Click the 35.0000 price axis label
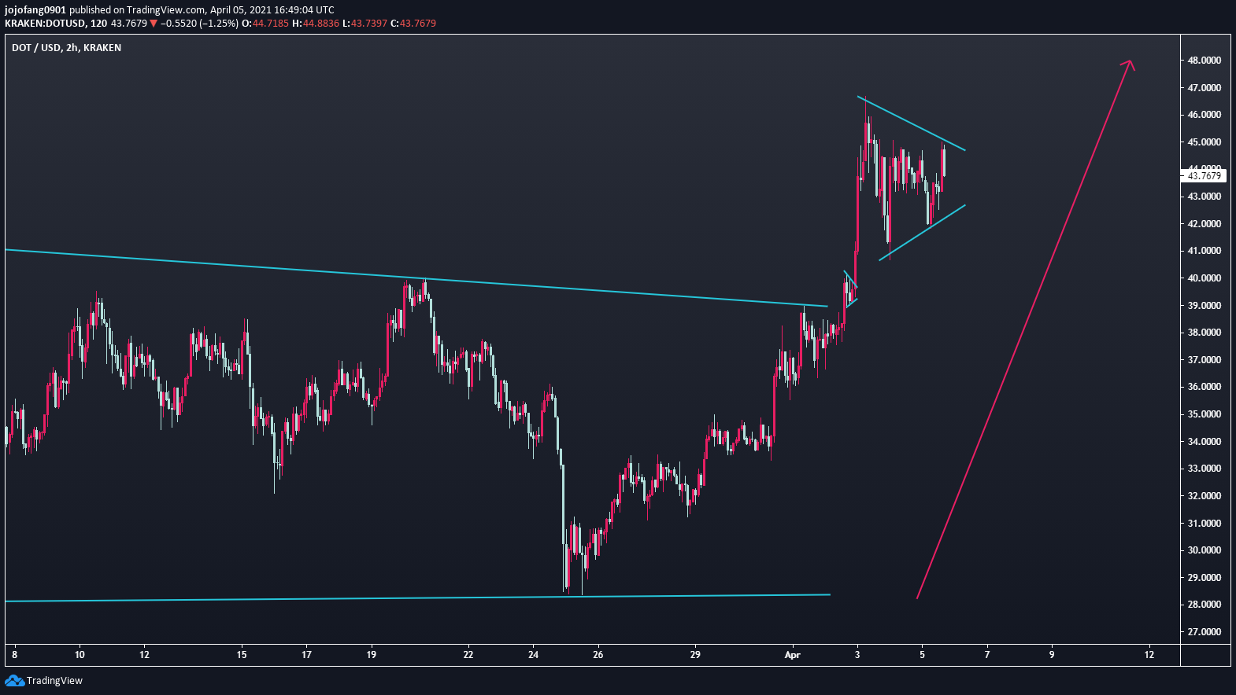Viewport: 1236px width, 695px height. (x=1205, y=414)
